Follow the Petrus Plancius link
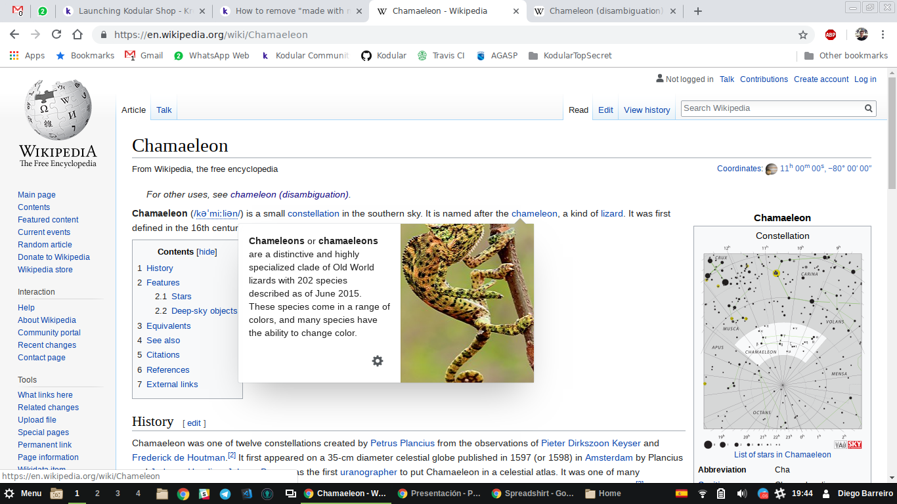Viewport: 897px width, 504px height. coord(402,444)
